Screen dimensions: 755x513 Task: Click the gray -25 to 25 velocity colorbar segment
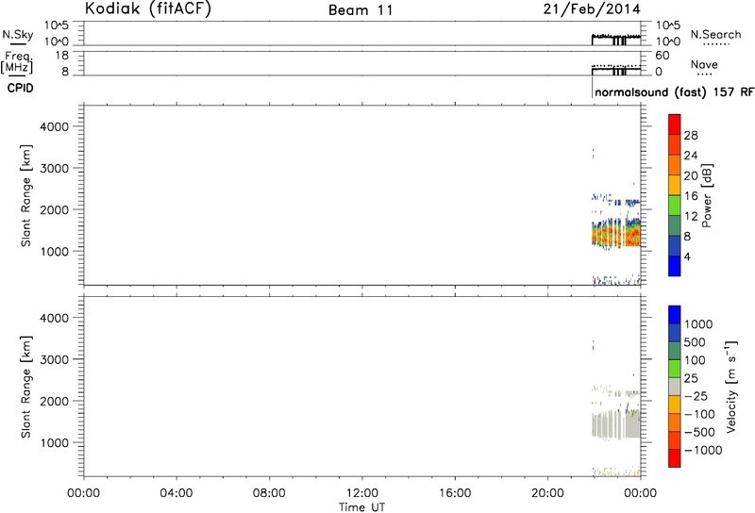coord(674,387)
